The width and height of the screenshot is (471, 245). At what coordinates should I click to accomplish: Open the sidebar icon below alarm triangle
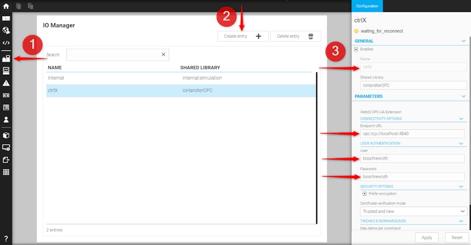[6, 95]
